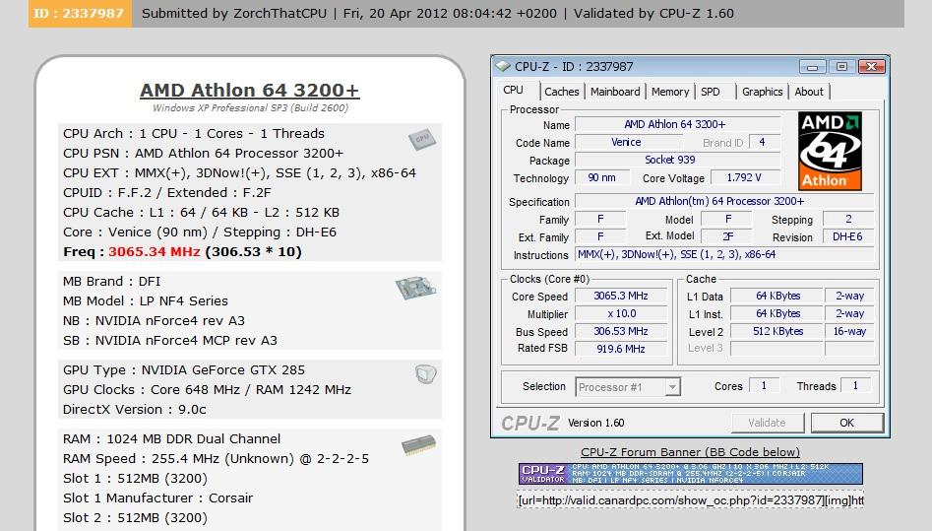The height and width of the screenshot is (531, 932).
Task: Click the RAM Speed 255.4 MHz line
Action: 216,459
